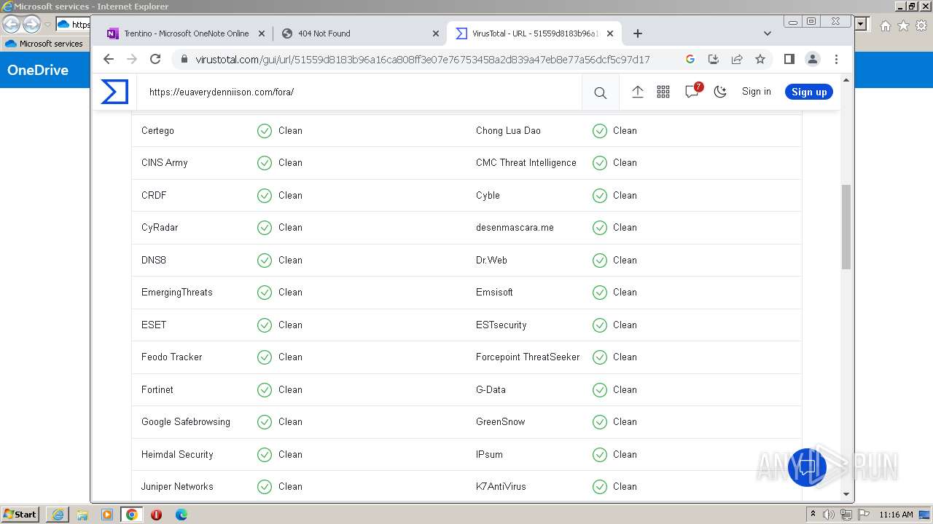Bookmark this page with the star icon

(760, 59)
